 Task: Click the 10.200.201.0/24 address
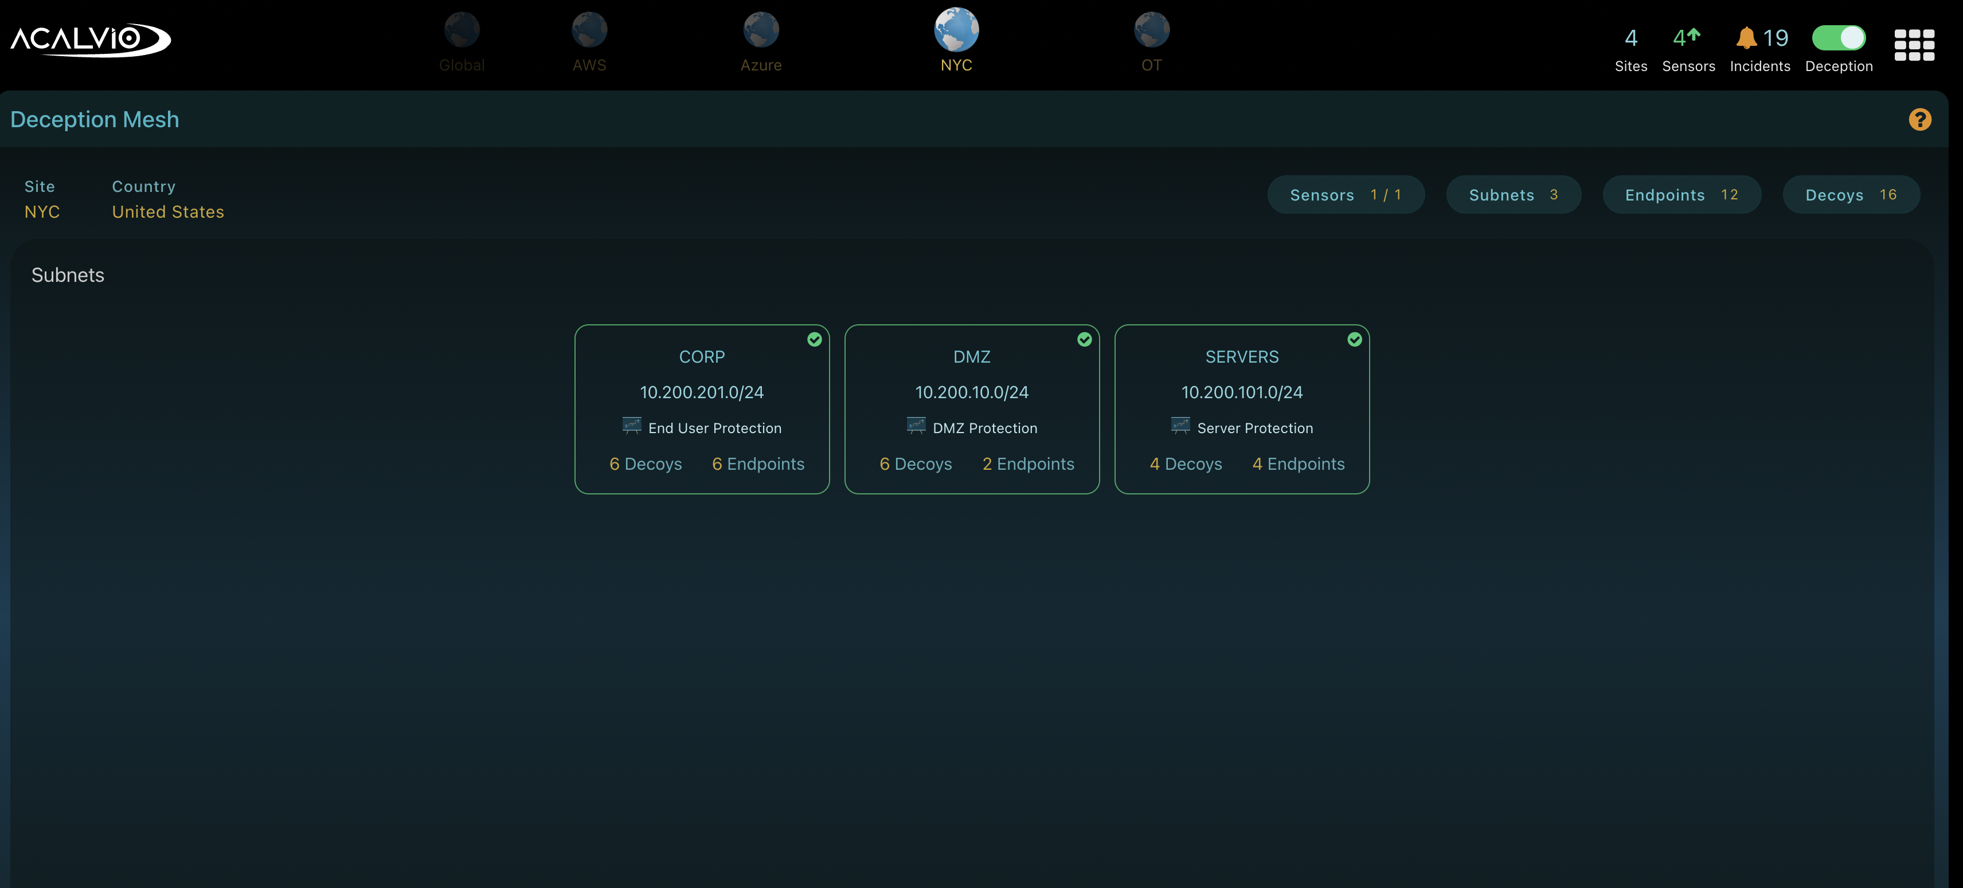pyautogui.click(x=702, y=392)
